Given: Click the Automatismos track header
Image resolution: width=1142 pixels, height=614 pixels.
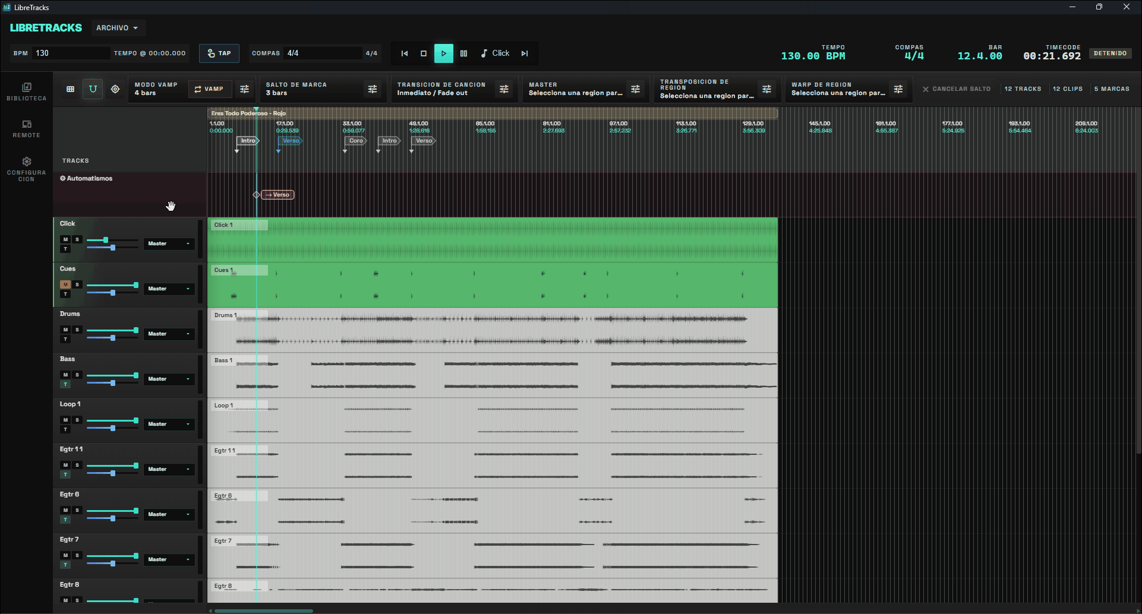Looking at the screenshot, I should point(130,195).
